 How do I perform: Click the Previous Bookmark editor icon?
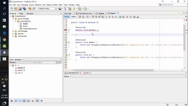pos(110,17)
